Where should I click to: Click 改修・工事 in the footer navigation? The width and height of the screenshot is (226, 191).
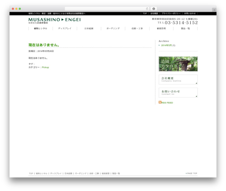94,173
